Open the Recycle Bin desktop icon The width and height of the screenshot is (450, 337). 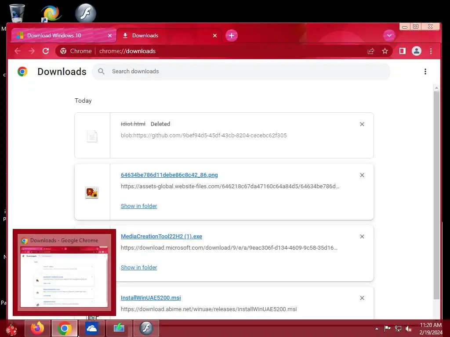(17, 13)
